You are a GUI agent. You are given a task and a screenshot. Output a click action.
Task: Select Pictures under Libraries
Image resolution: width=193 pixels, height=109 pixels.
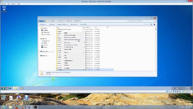point(45,45)
